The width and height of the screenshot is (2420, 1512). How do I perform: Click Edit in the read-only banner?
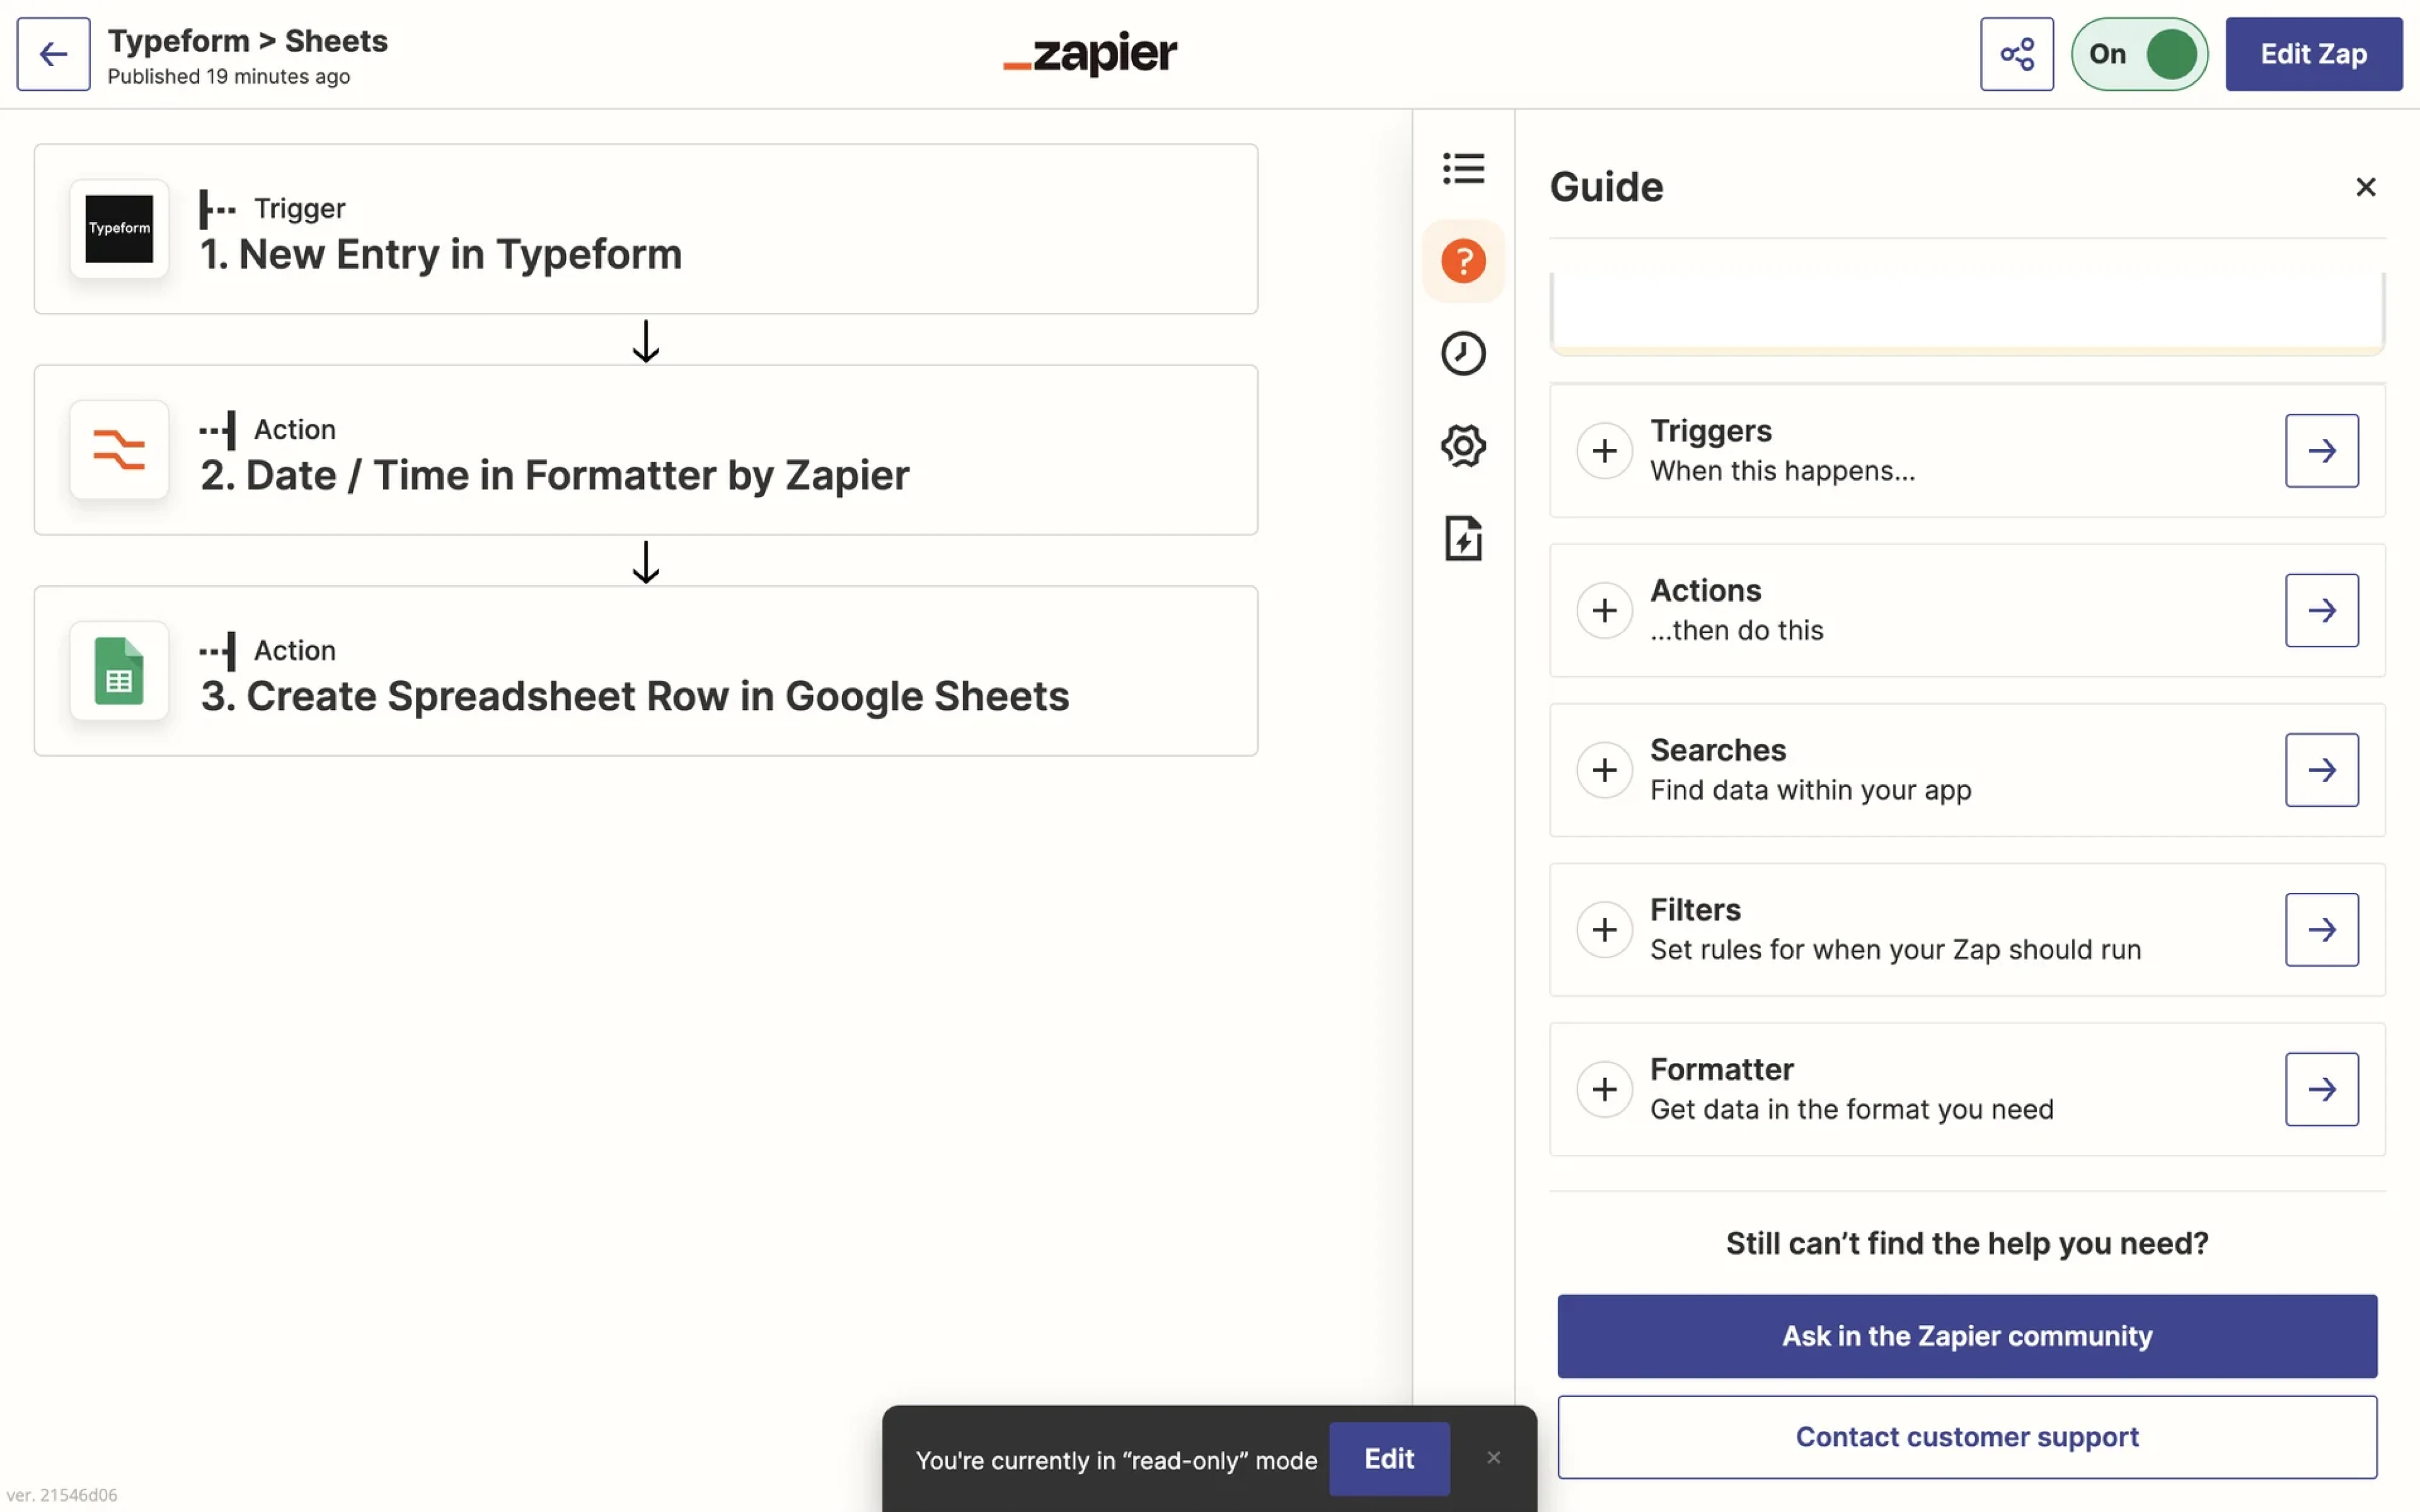[x=1389, y=1458]
